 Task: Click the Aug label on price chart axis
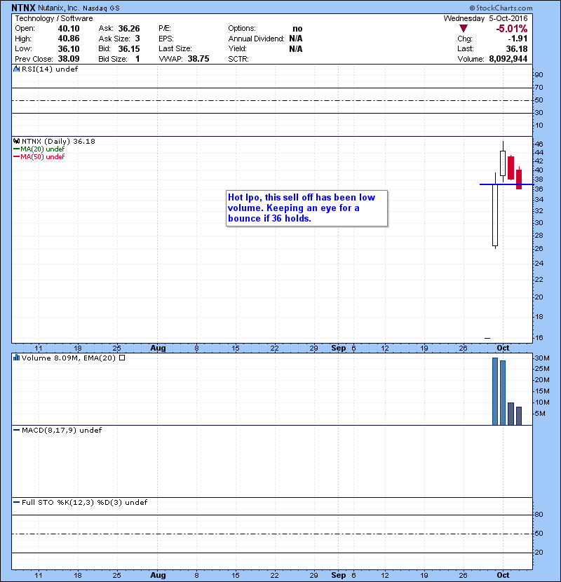(158, 348)
